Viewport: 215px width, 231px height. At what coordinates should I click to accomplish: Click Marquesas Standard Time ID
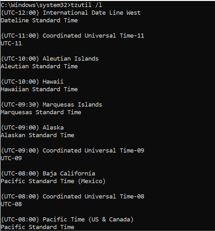pos(41,112)
